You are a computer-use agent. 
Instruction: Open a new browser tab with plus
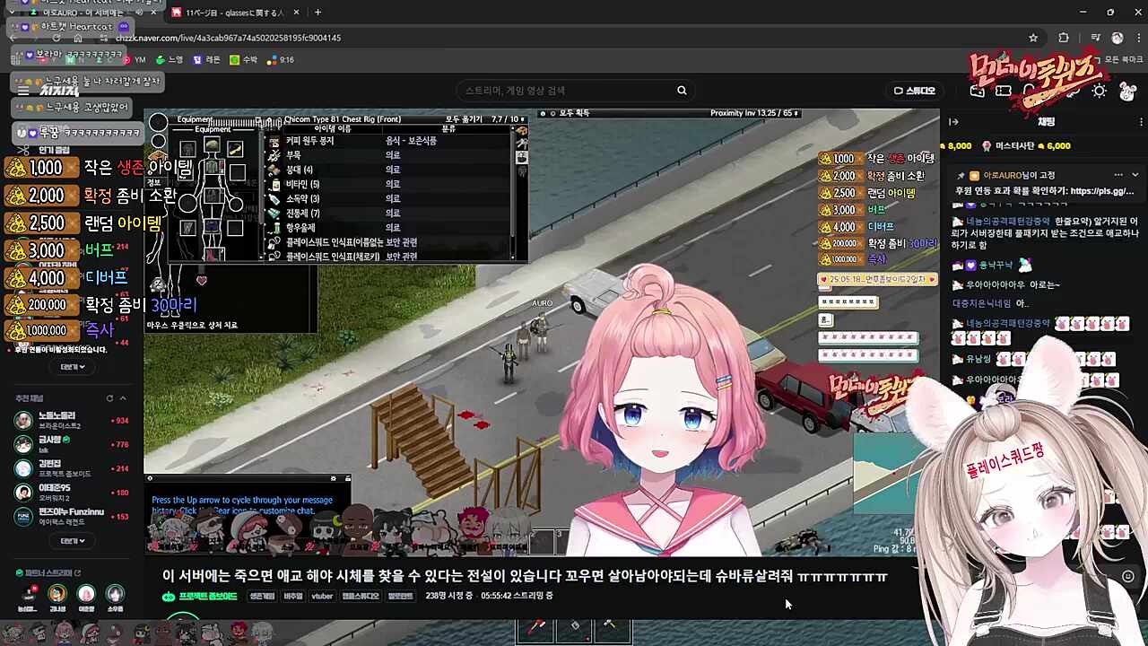point(317,13)
